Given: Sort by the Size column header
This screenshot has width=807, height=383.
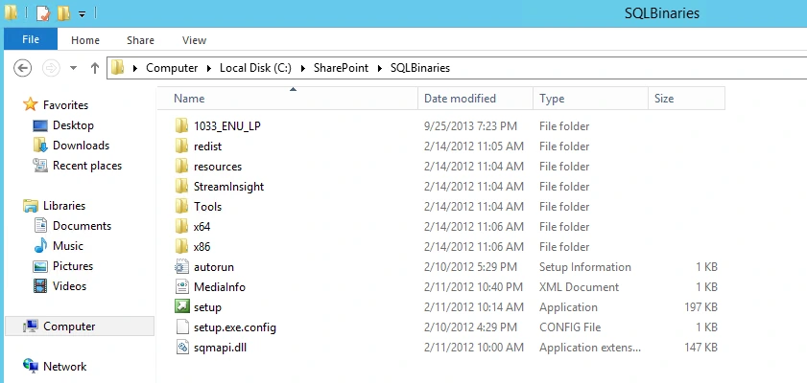Looking at the screenshot, I should coord(686,99).
